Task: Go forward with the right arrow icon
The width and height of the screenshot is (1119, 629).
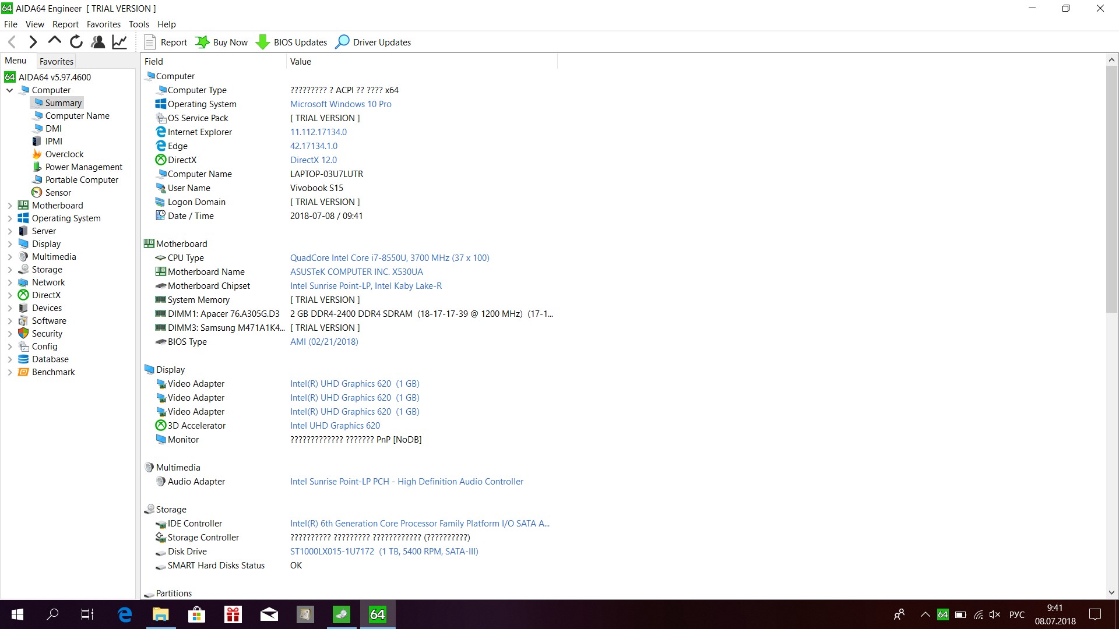Action: [33, 42]
